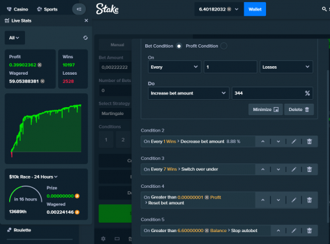
Task: Open the search magnifier icon
Action: click(324, 9)
